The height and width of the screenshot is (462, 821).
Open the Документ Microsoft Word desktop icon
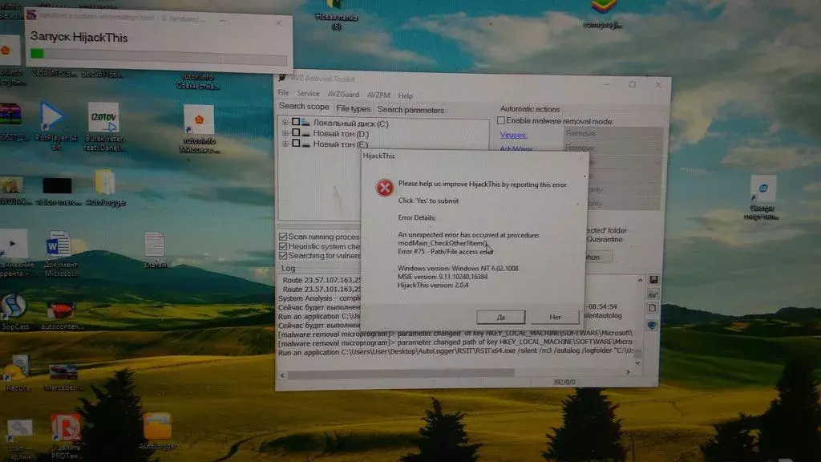pos(58,244)
